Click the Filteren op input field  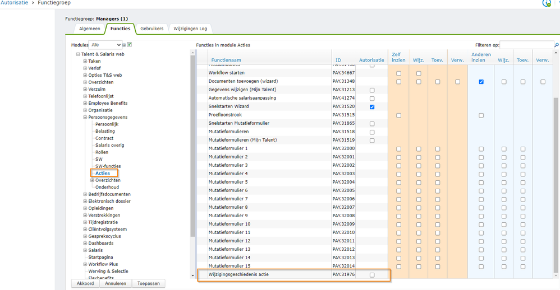pyautogui.click(x=526, y=45)
